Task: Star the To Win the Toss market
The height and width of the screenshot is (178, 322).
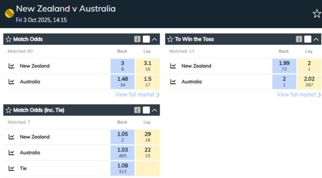Action: coord(170,39)
